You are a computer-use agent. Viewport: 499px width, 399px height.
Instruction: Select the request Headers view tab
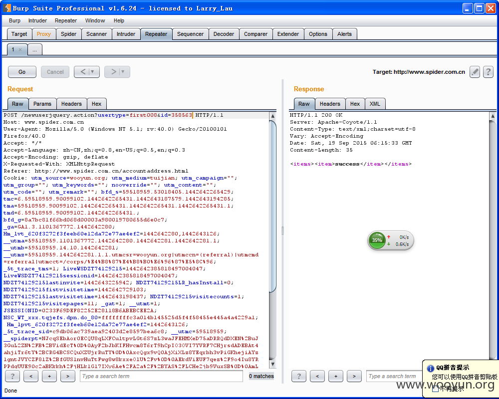(71, 104)
